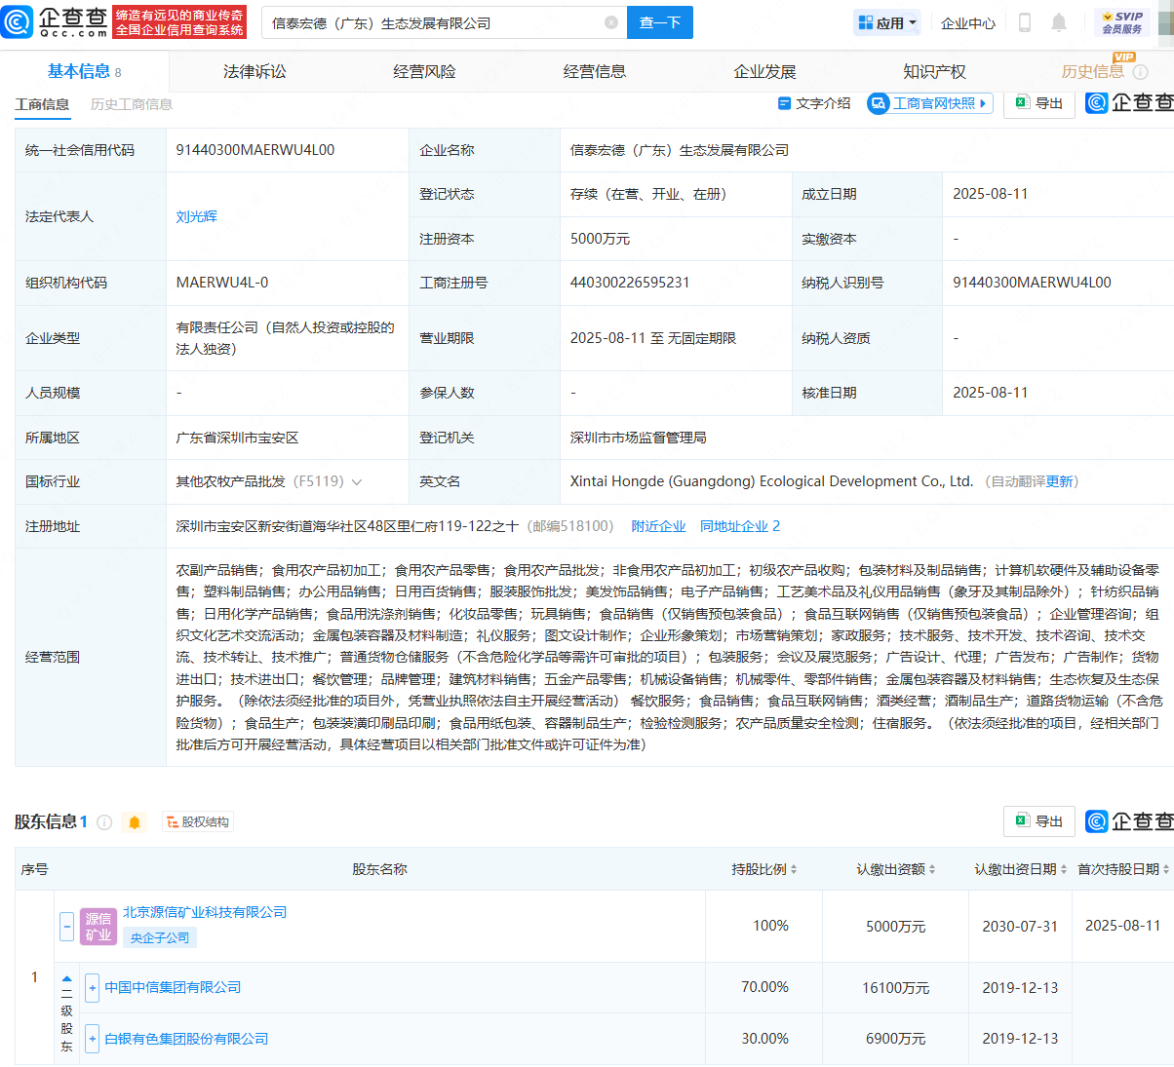Click the info icon beside 历史信息

[x=1140, y=72]
